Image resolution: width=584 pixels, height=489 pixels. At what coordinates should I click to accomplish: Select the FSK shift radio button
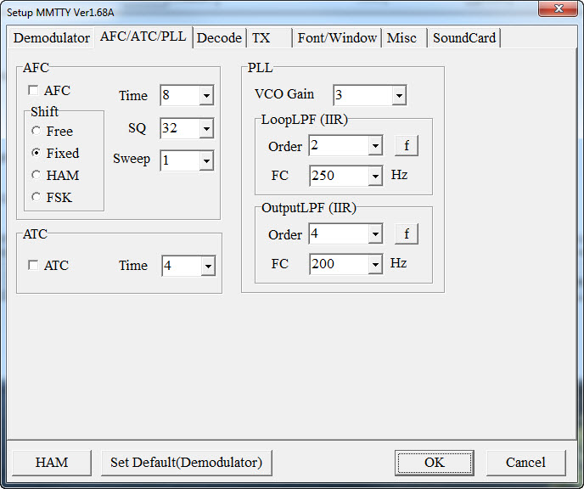(36, 197)
